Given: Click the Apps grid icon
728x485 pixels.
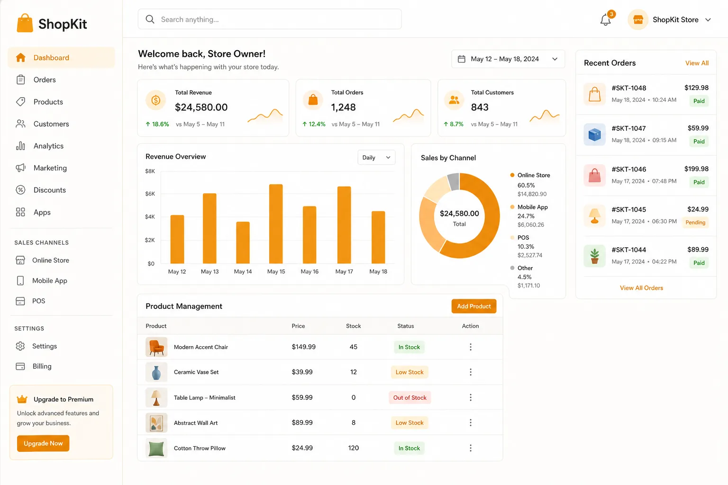Looking at the screenshot, I should click(x=20, y=212).
